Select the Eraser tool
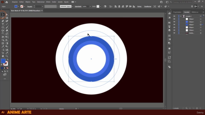 pyautogui.click(x=7, y=31)
